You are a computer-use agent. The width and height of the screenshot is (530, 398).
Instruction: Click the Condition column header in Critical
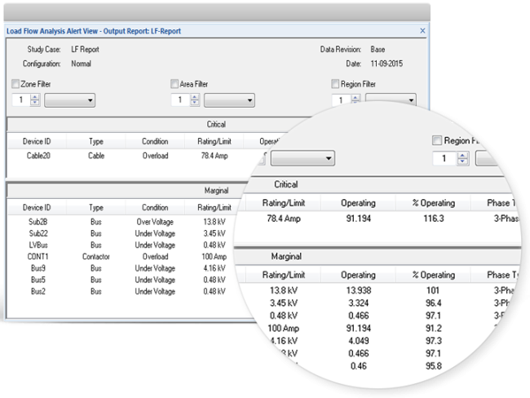point(155,140)
